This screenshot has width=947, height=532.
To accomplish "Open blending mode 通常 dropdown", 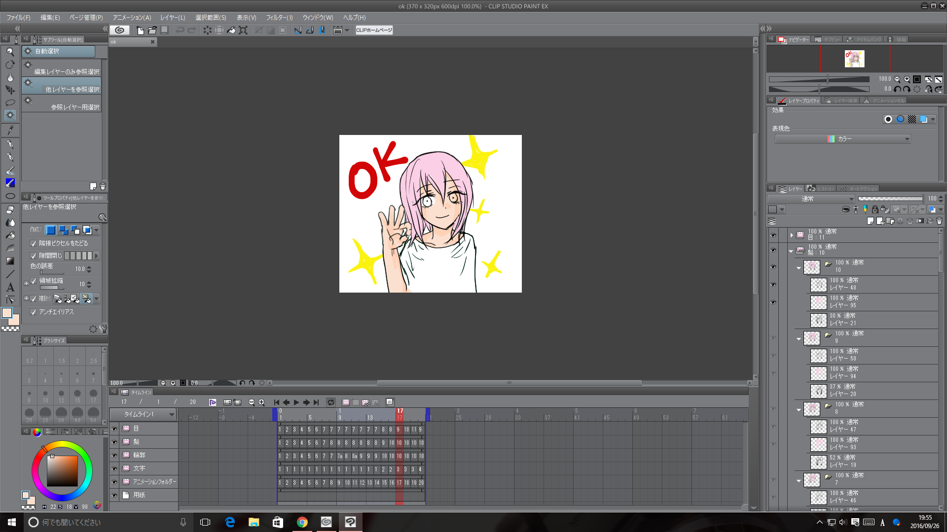I will click(811, 199).
